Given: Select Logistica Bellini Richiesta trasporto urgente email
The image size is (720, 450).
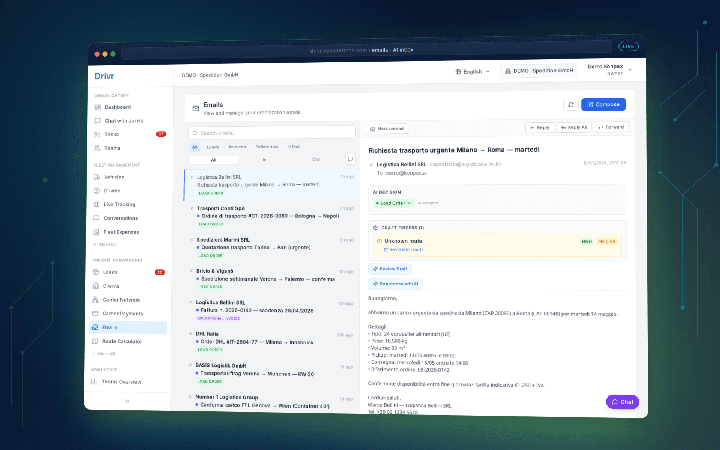Looking at the screenshot, I should point(271,185).
